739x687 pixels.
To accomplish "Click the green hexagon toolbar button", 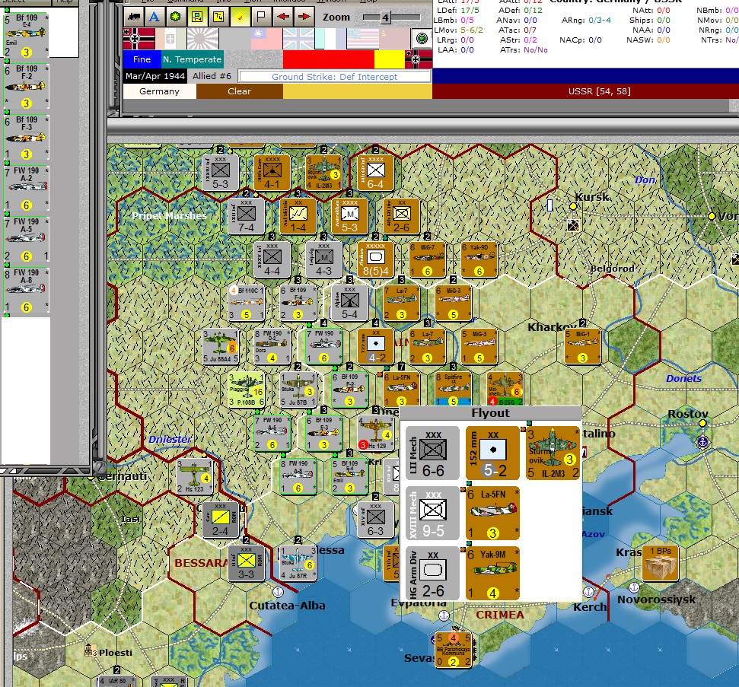I will (175, 17).
